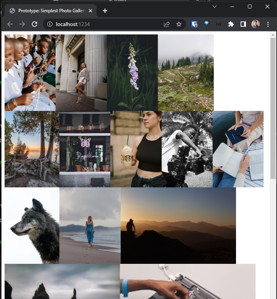Open Chrome's three-dot menu
277x299 pixels.
coord(267,24)
